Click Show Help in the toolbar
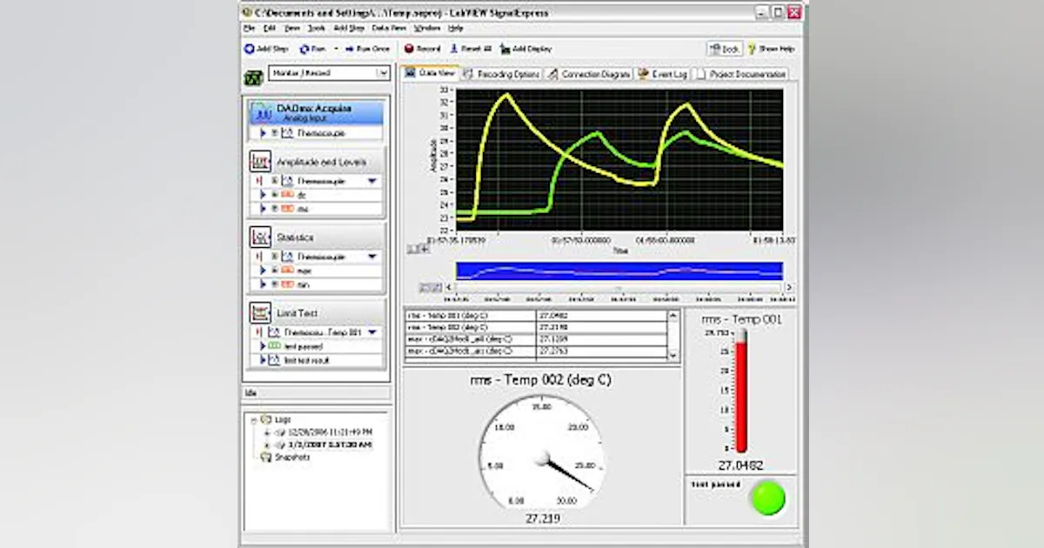 (770, 49)
